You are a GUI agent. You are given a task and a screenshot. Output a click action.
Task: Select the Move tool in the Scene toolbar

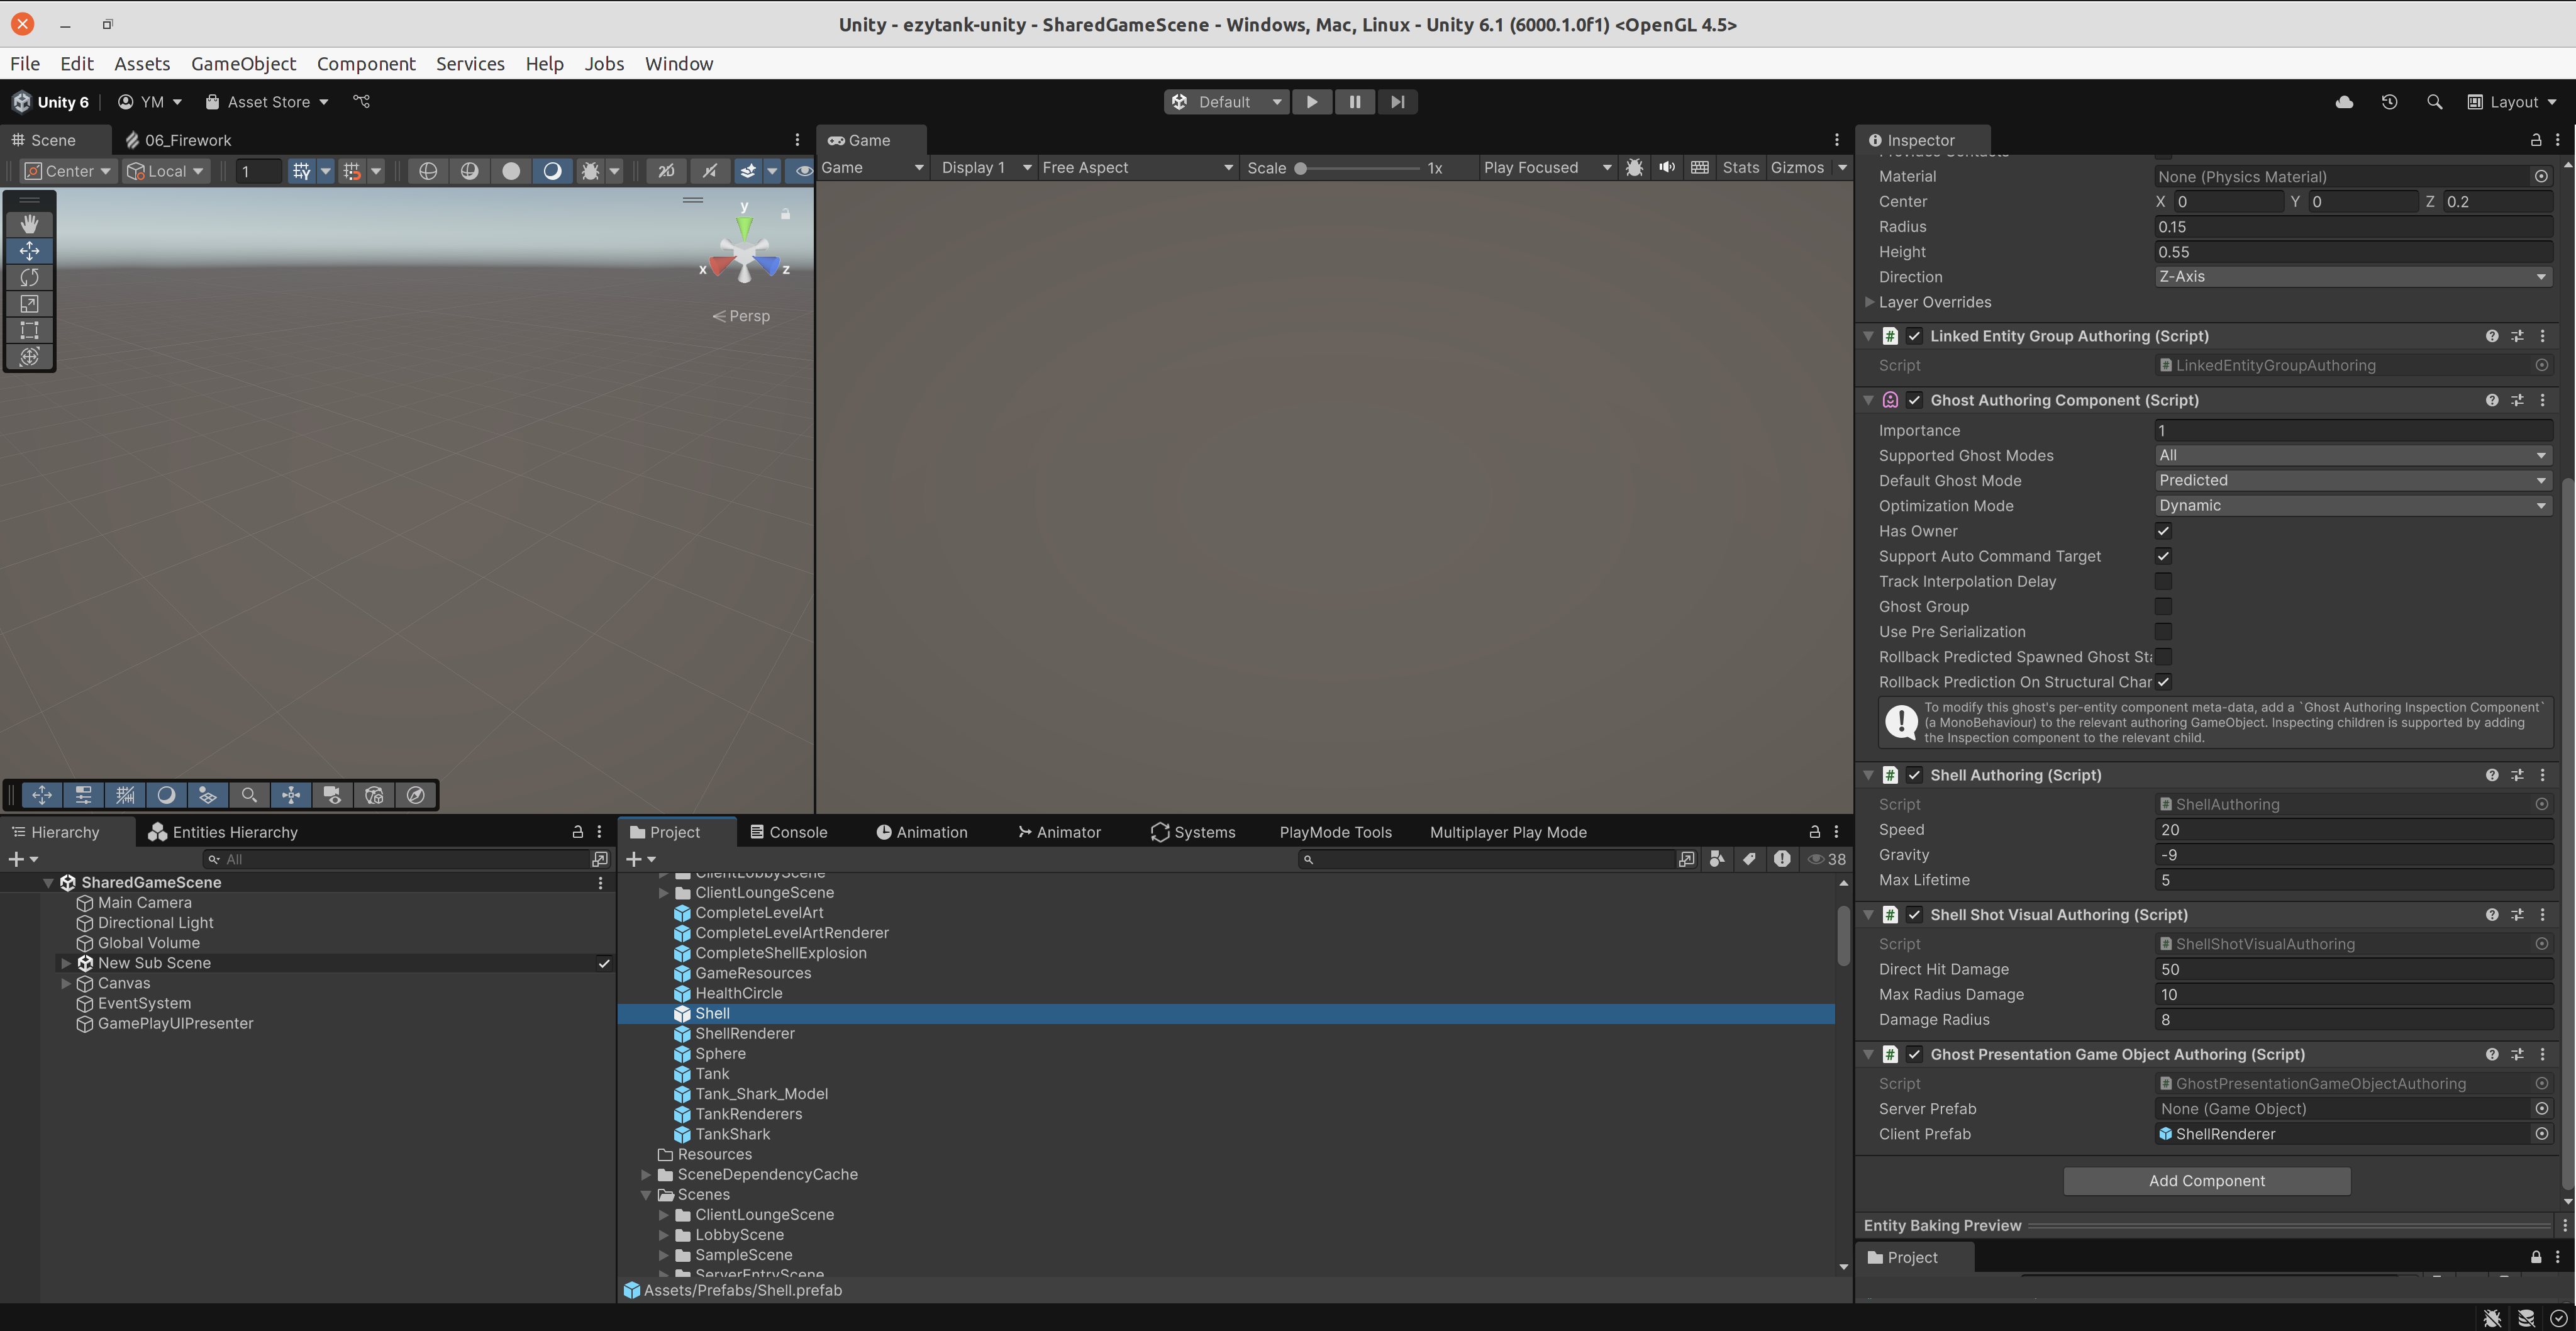pyautogui.click(x=29, y=250)
